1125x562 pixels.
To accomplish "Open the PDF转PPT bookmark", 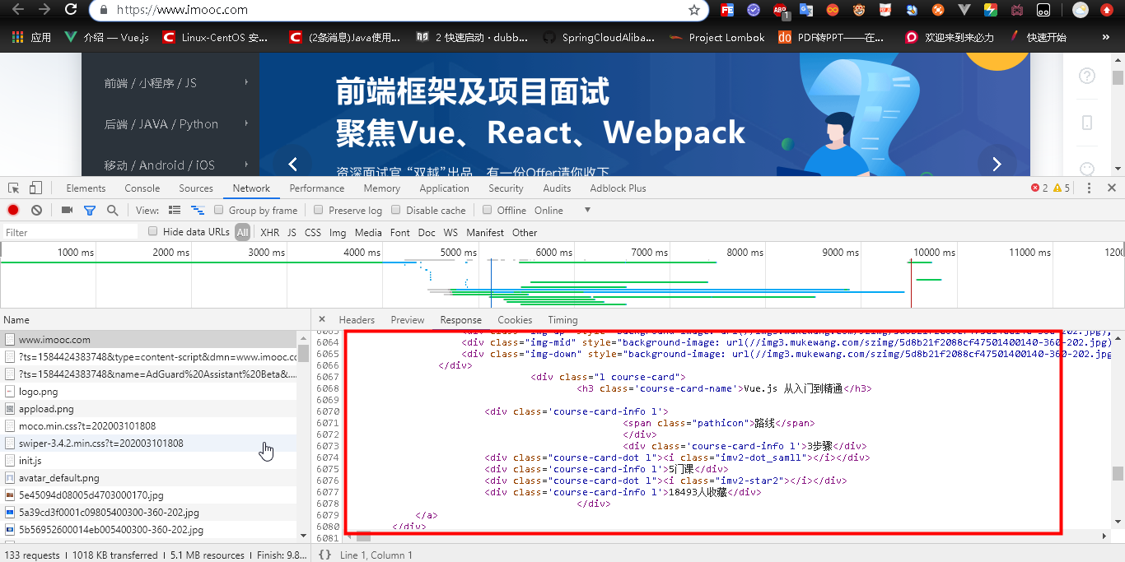I will pos(832,37).
